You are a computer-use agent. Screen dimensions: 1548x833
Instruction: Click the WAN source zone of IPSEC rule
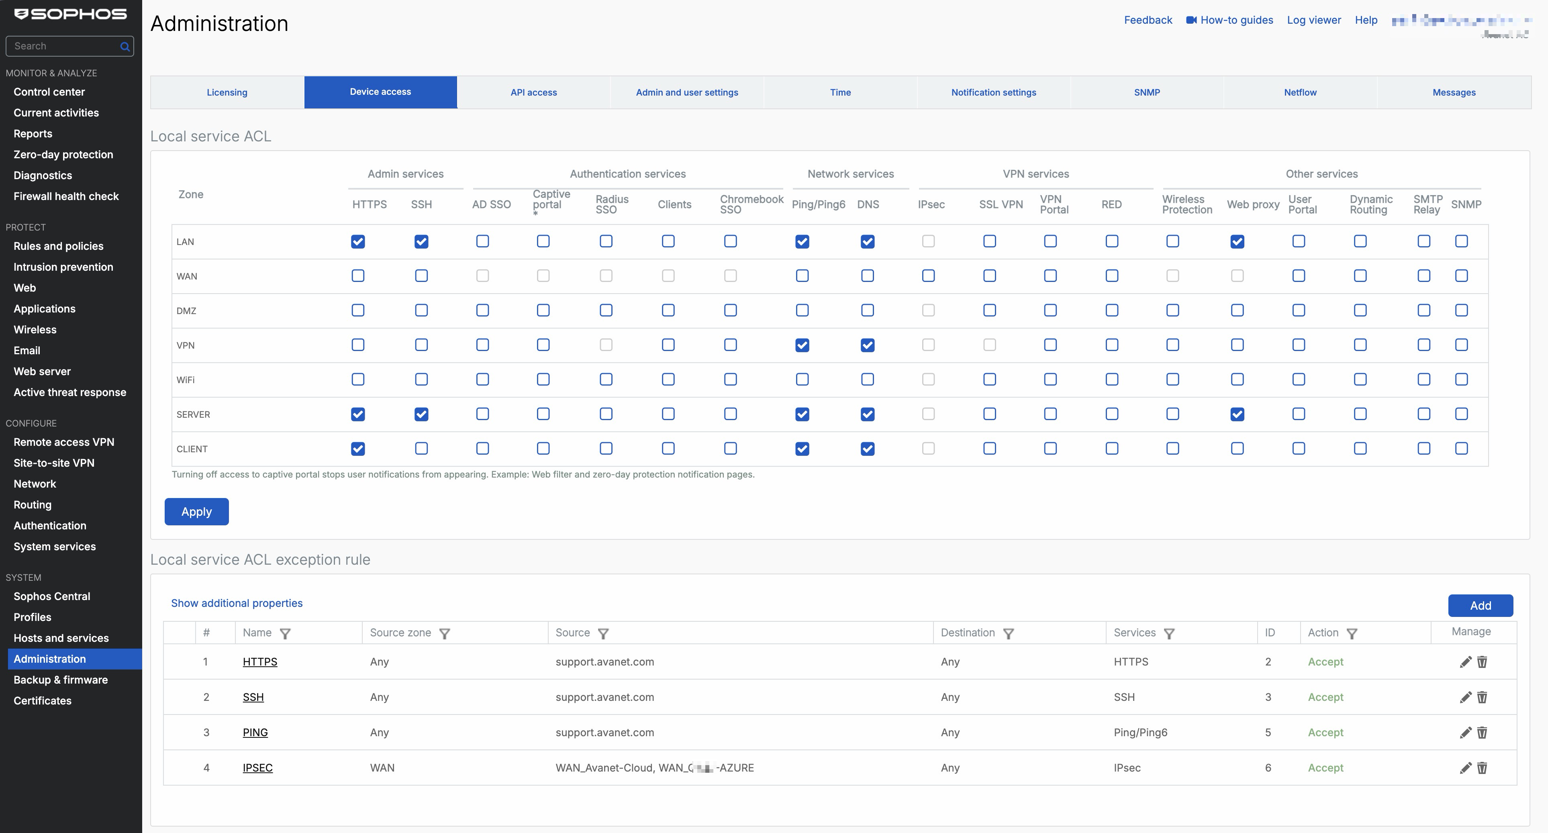coord(382,768)
